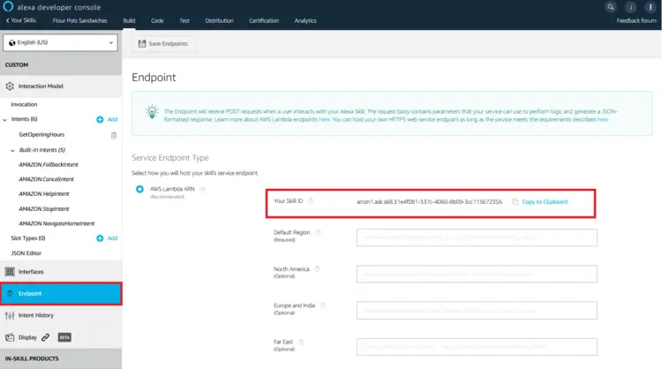Open the AWS Lambda endpoints 'here' link

click(x=324, y=119)
